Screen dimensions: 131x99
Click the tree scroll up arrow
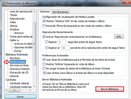(34, 12)
